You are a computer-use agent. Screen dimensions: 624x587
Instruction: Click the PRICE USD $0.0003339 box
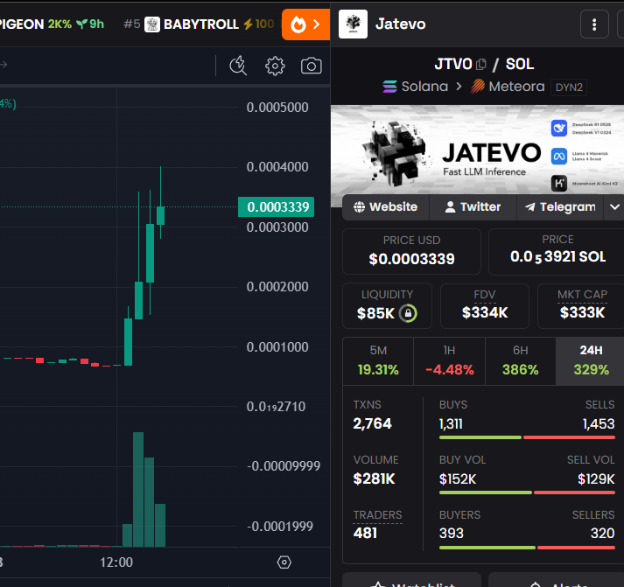(x=411, y=251)
